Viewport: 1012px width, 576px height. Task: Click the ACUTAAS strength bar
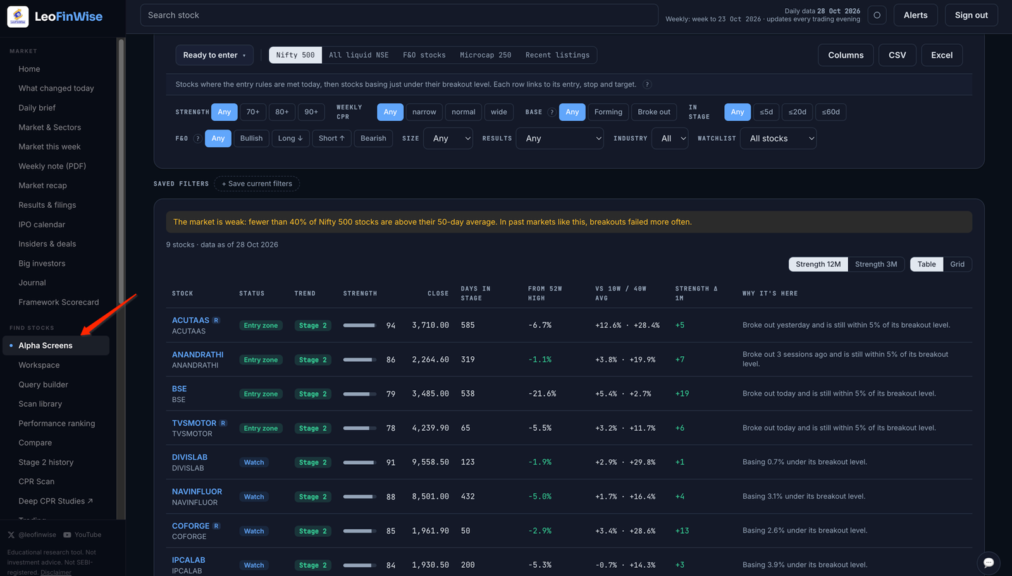pyautogui.click(x=359, y=325)
